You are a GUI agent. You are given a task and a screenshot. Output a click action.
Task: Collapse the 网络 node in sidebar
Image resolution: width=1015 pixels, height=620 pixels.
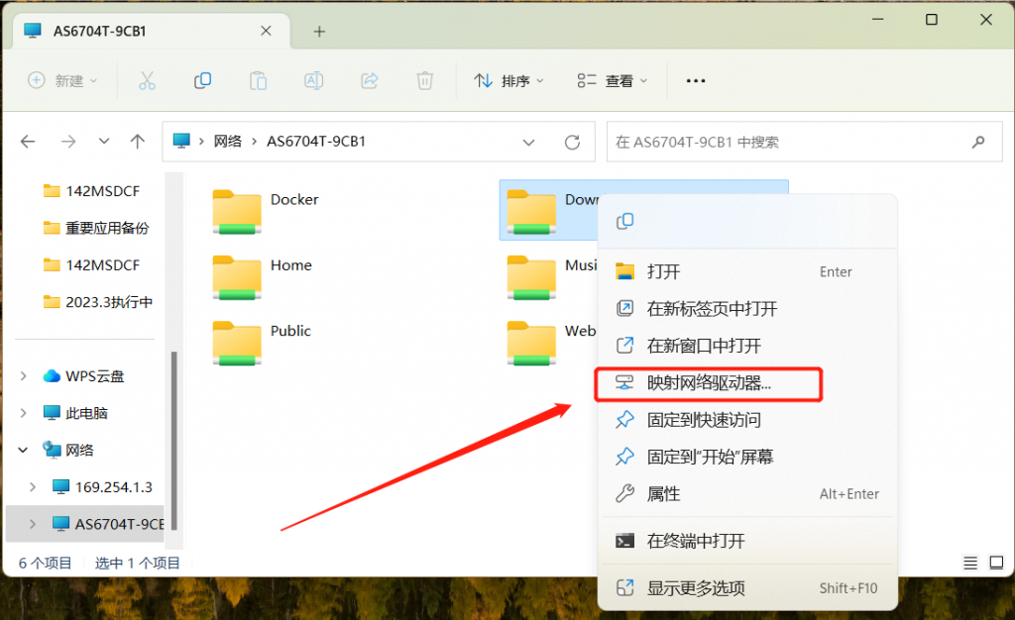coord(22,450)
